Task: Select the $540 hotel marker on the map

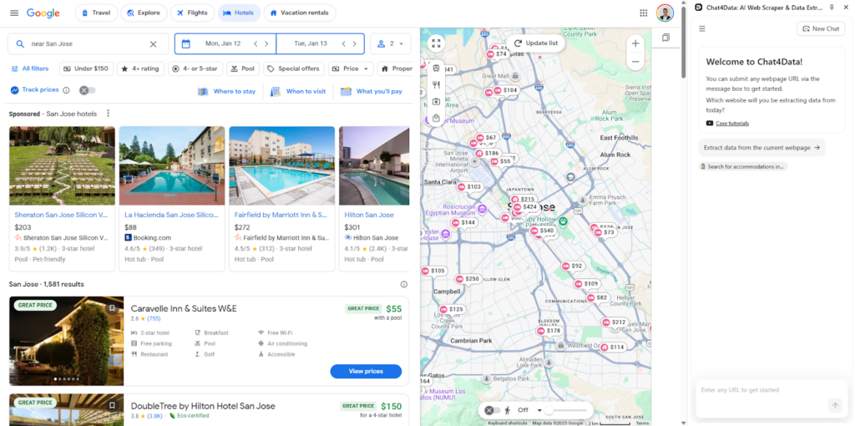Action: pos(543,231)
